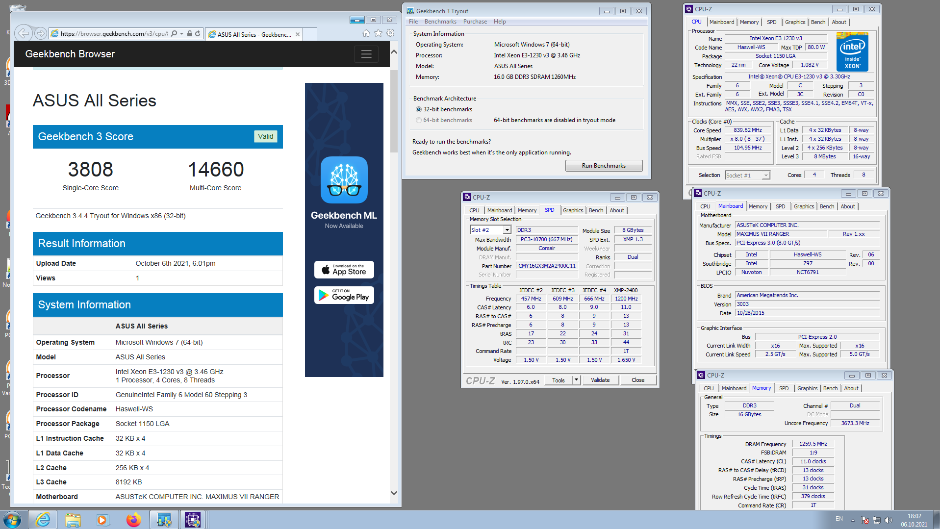Open the Purchase menu in Geekbench

[x=475, y=22]
